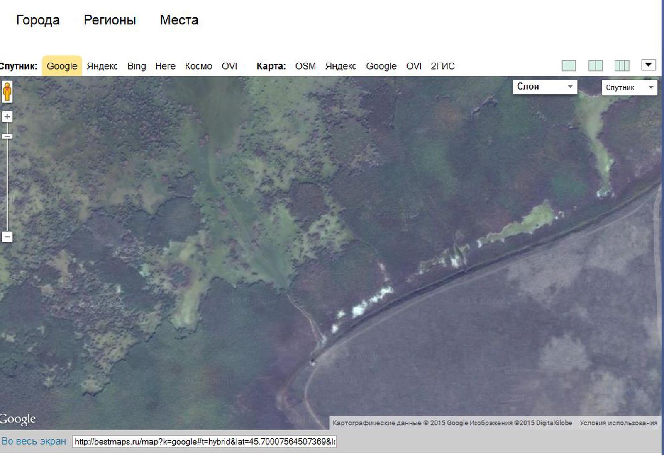Switch to 2ГИС map source

tap(442, 66)
